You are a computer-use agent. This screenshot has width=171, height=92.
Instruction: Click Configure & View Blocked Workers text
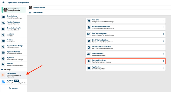[x=103, y=42]
